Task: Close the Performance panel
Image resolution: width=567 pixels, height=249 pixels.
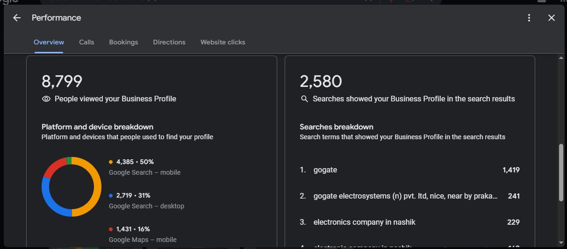Action: point(552,18)
